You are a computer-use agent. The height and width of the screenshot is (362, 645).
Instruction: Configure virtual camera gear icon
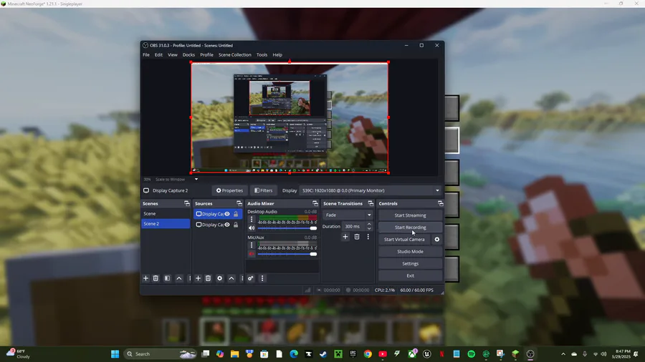click(x=437, y=239)
